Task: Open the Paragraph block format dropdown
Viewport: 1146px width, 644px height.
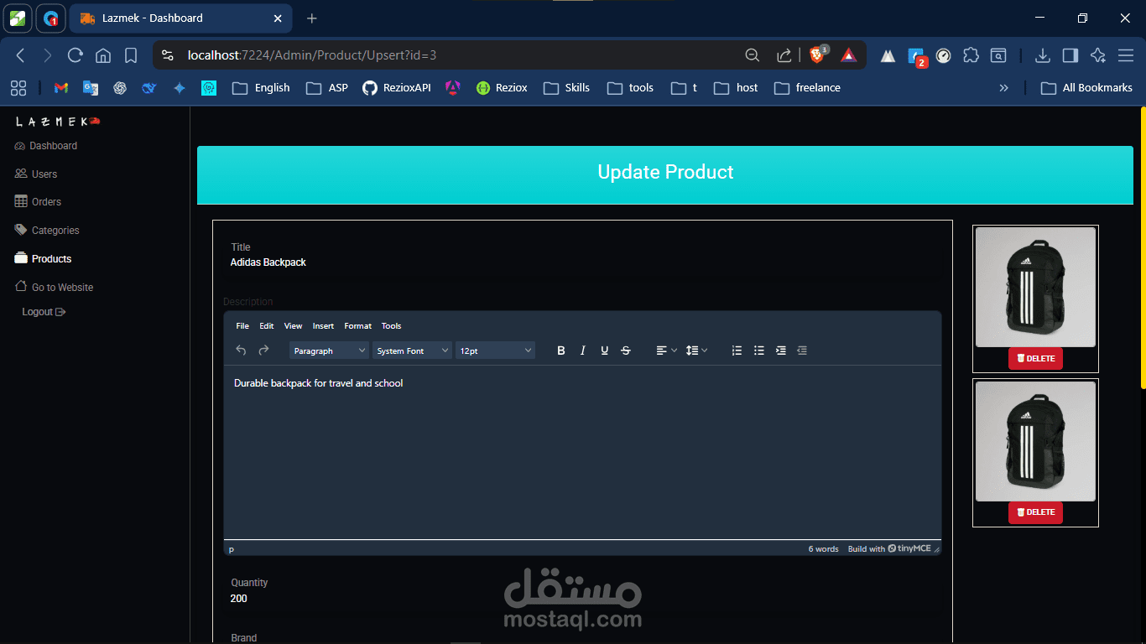Action: pos(330,351)
